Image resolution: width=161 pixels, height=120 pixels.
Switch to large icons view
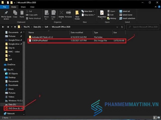pyautogui.click(x=158, y=118)
